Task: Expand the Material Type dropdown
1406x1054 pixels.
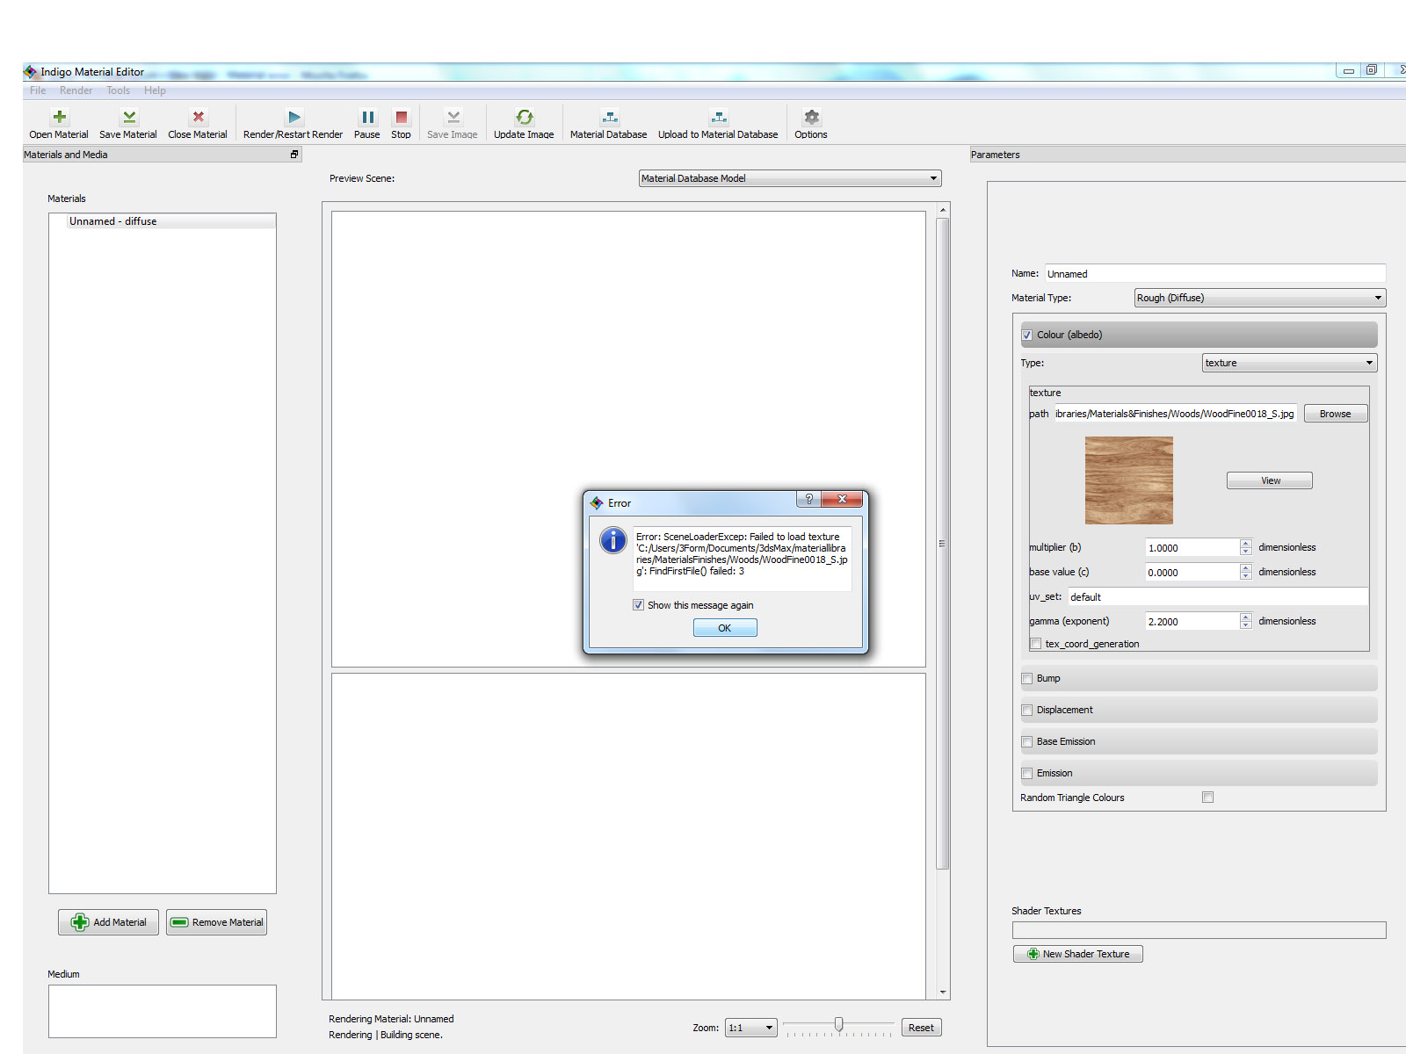Action: pyautogui.click(x=1259, y=298)
